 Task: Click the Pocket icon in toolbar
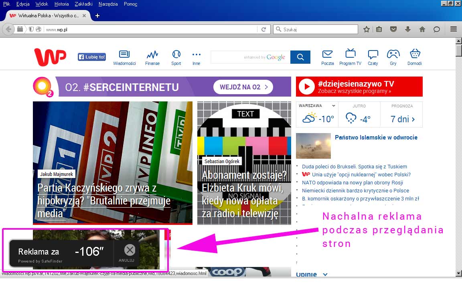[393, 29]
